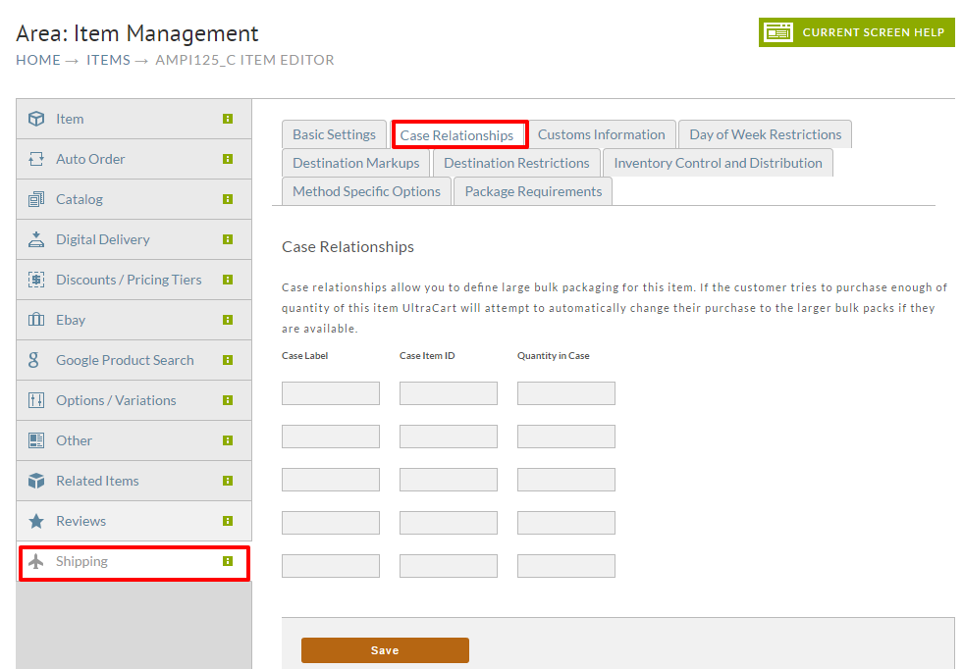
Task: Click the Google Product Search icon
Action: click(x=33, y=360)
